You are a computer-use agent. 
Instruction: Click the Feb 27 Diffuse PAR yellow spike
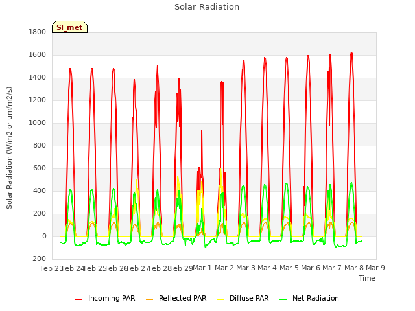coord(137,180)
